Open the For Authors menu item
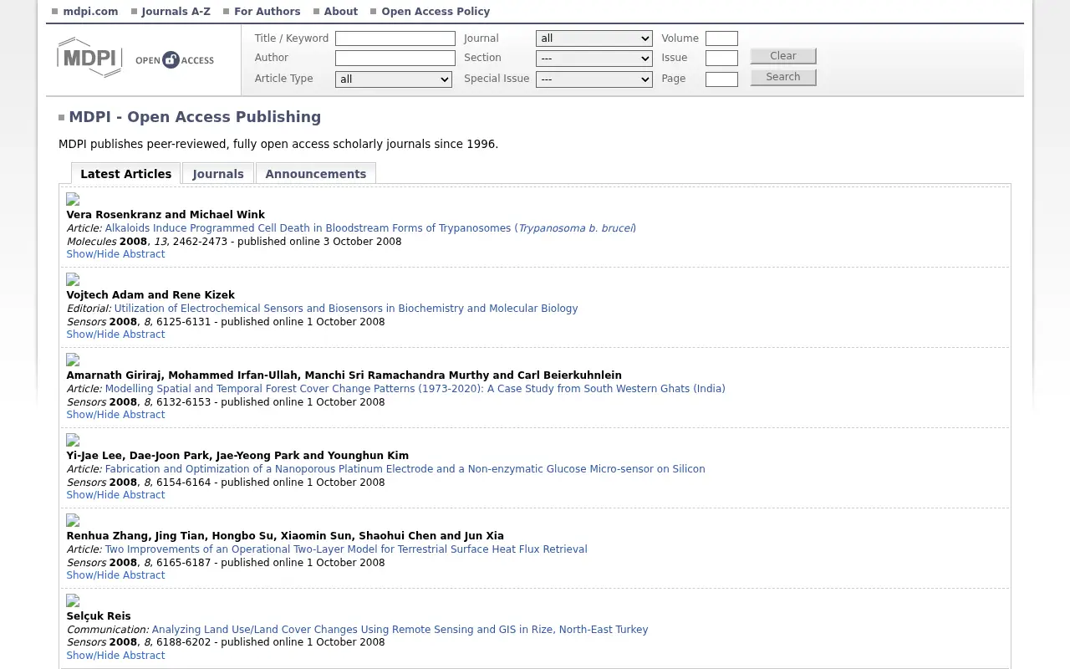1070x669 pixels. pos(267,12)
